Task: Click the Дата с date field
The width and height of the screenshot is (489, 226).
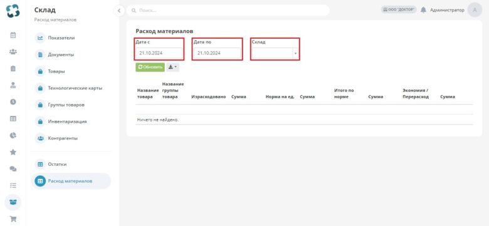Action: pyautogui.click(x=159, y=53)
